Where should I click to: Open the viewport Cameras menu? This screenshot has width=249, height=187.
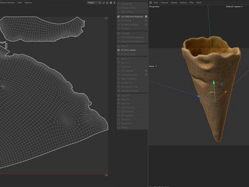click(x=164, y=3)
